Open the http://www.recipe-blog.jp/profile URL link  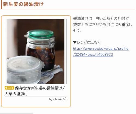pos(101,49)
